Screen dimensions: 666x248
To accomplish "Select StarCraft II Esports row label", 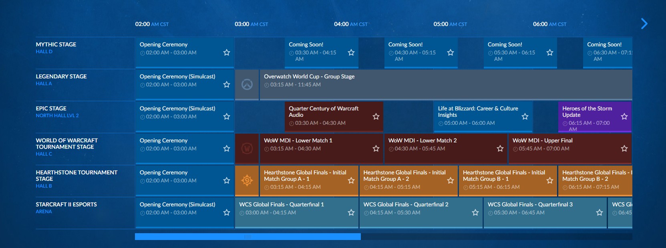I will 66,204.
